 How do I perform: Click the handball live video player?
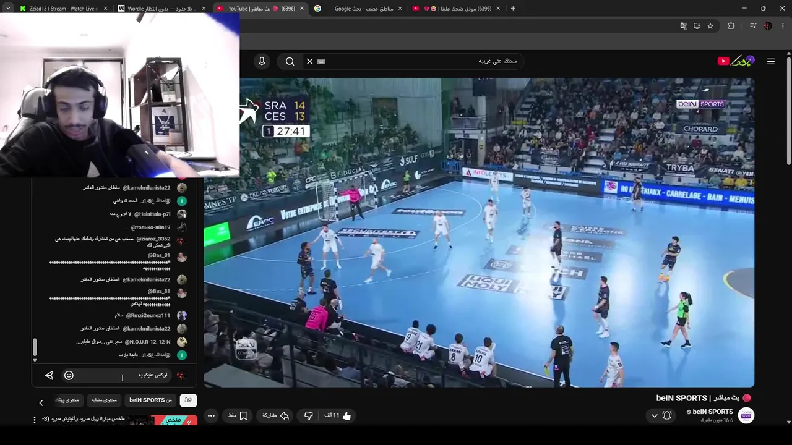click(479, 232)
